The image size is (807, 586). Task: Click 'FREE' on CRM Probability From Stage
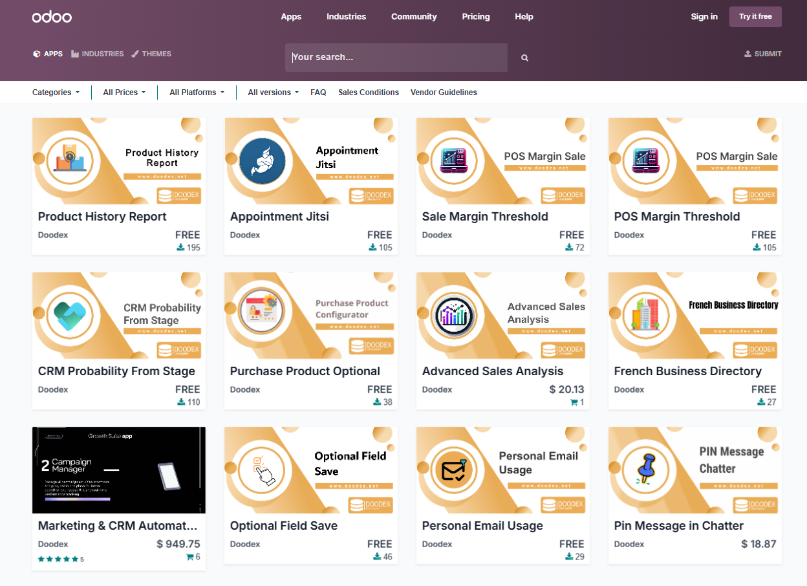(x=188, y=389)
